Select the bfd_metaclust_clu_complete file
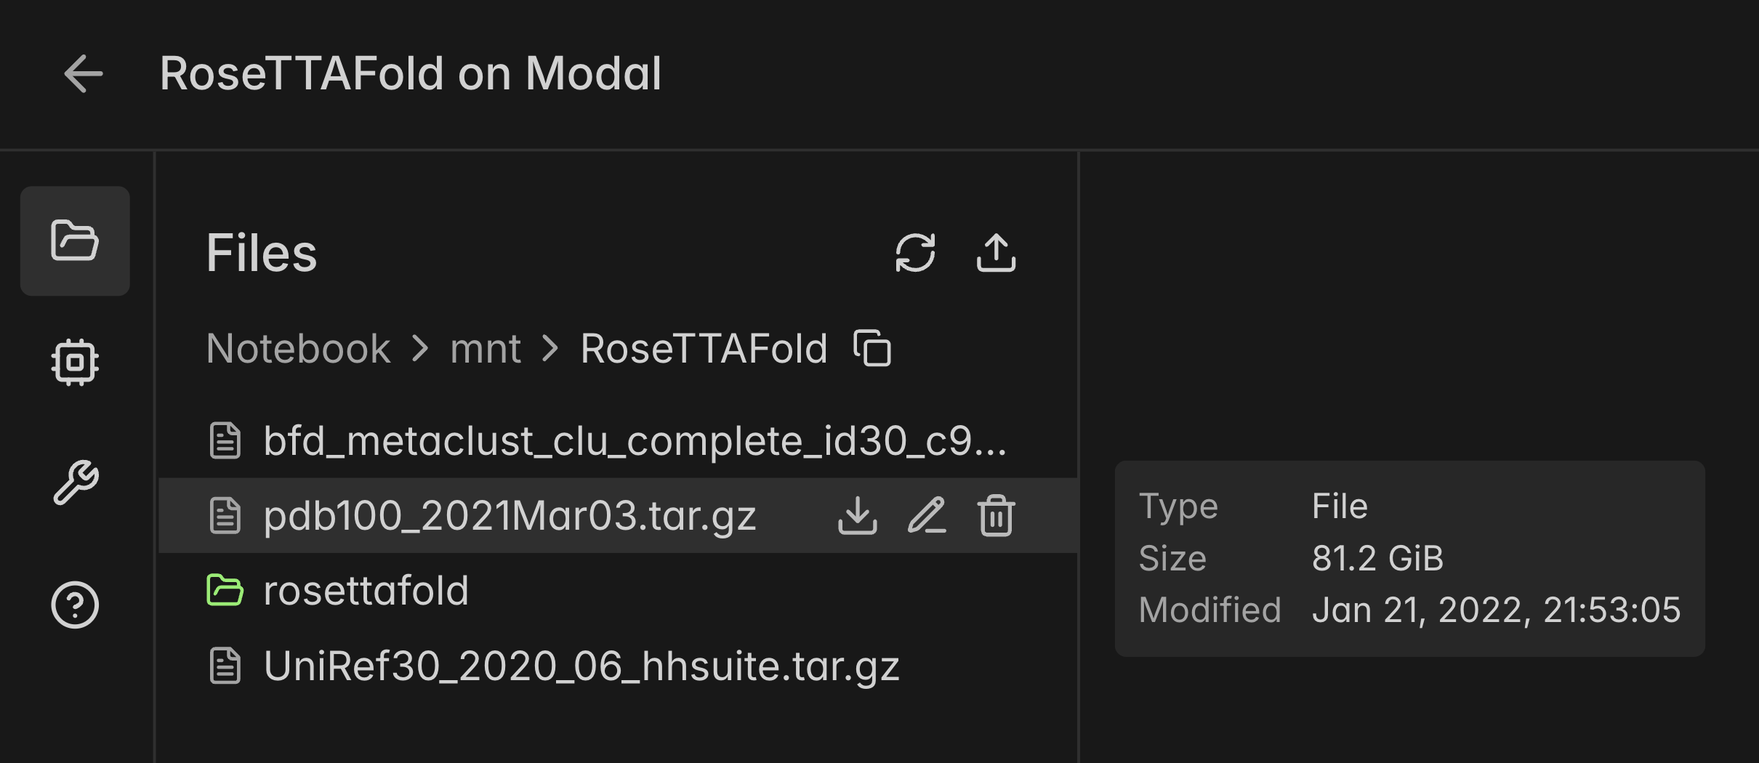Screen dimensions: 1759x763 click(635, 440)
